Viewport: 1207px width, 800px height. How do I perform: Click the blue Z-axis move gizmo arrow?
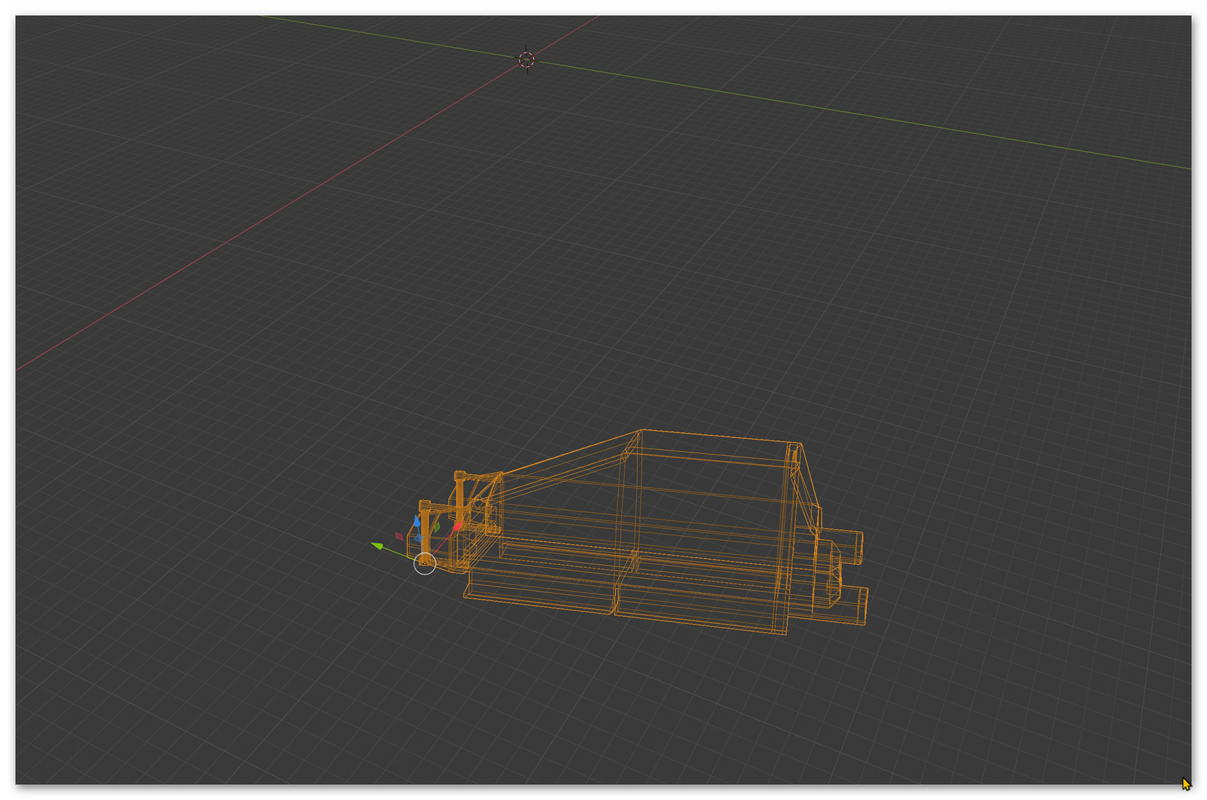click(417, 522)
